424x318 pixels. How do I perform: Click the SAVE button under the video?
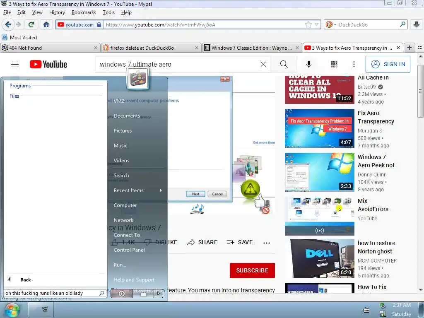240,242
